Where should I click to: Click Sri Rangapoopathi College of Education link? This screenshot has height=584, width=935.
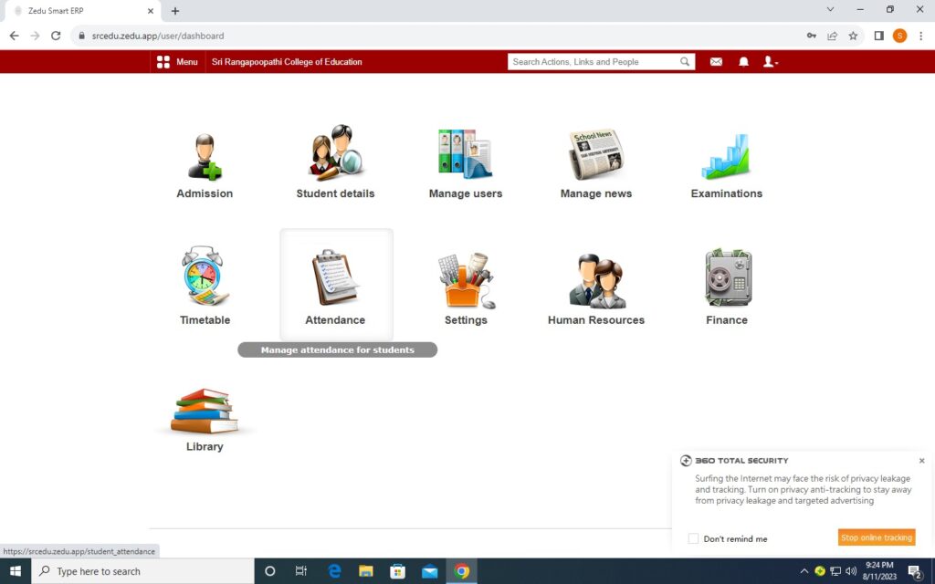tap(287, 62)
